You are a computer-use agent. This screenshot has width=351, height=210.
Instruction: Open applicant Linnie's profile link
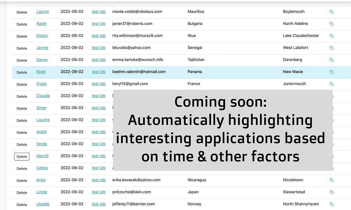(42, 192)
